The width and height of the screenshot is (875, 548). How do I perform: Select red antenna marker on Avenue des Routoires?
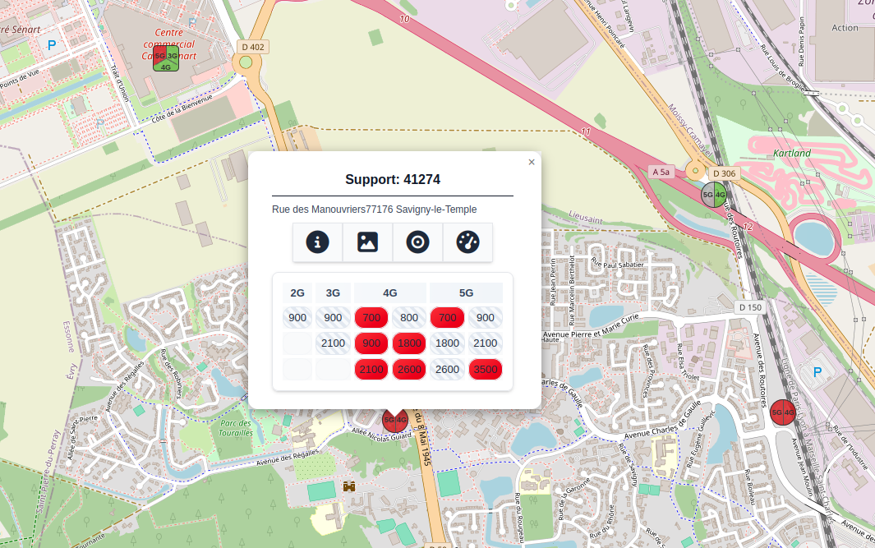click(x=783, y=412)
